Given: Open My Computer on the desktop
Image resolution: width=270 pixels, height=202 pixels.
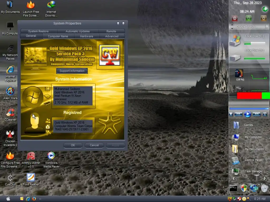Looking at the screenshot, I should 10,29.
